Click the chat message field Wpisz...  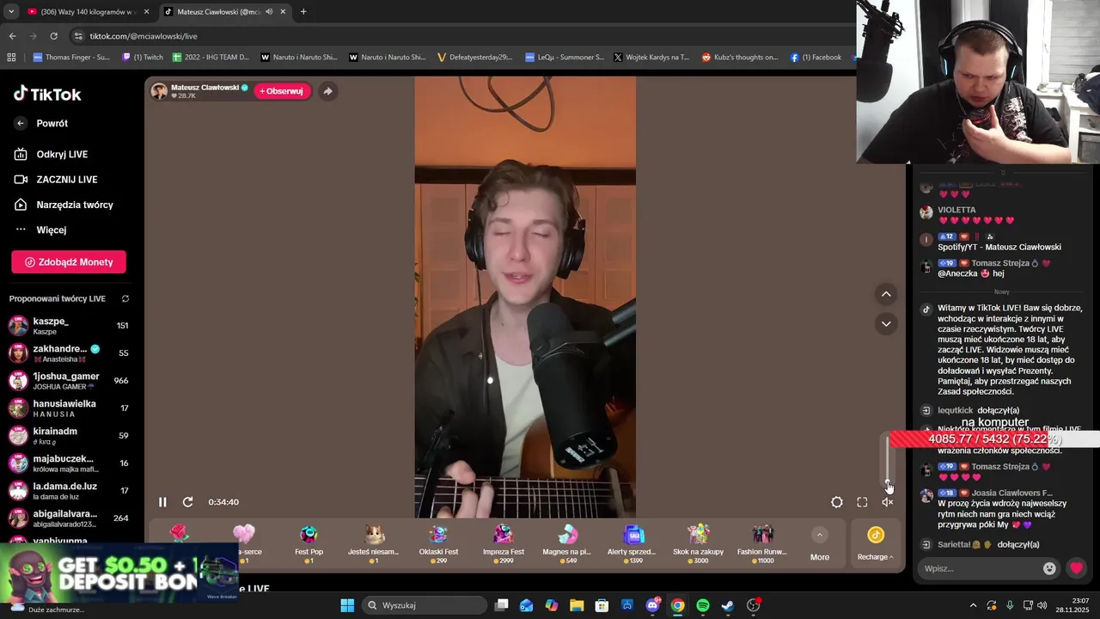[x=980, y=568]
